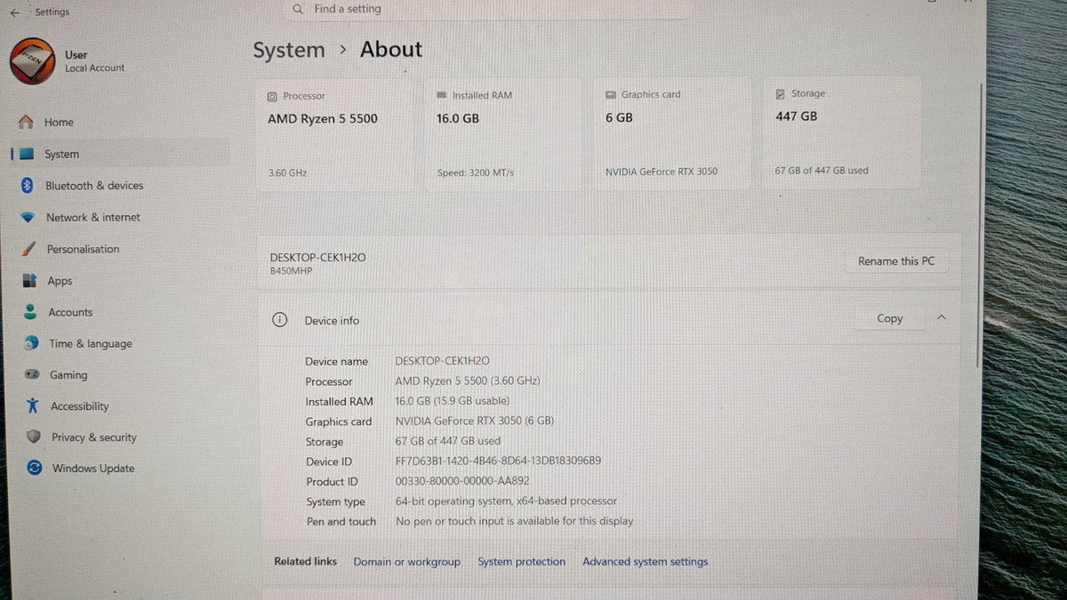The width and height of the screenshot is (1067, 600).
Task: Open the Accessibility settings icon
Action: (x=33, y=406)
